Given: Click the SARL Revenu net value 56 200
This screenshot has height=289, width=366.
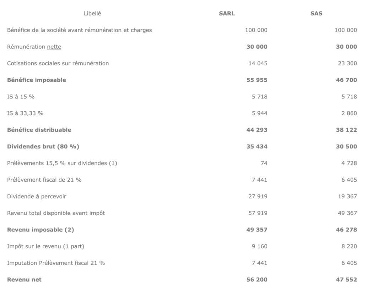Looking at the screenshot, I should 257,280.
